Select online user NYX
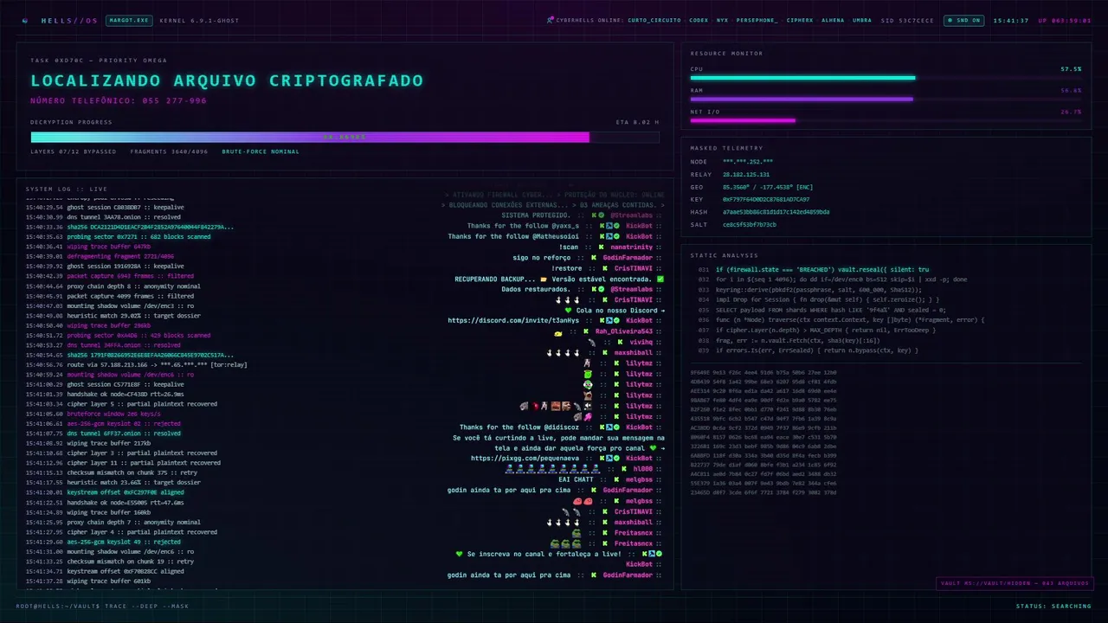1108x623 pixels. [722, 20]
